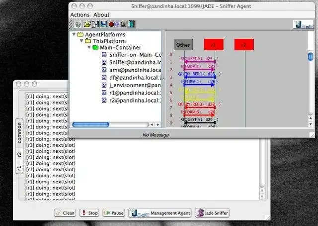Save snapshot with the floppy disk icon
The image size is (318, 226).
[x=104, y=24]
